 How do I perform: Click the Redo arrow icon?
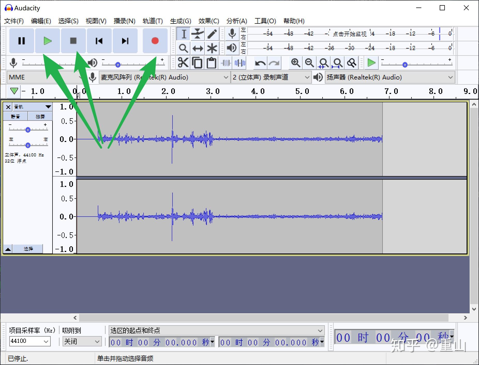pos(274,63)
